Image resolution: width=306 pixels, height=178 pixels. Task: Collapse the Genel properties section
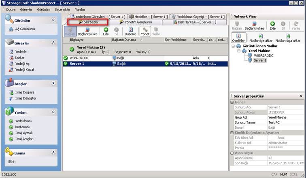pyautogui.click(x=232, y=102)
